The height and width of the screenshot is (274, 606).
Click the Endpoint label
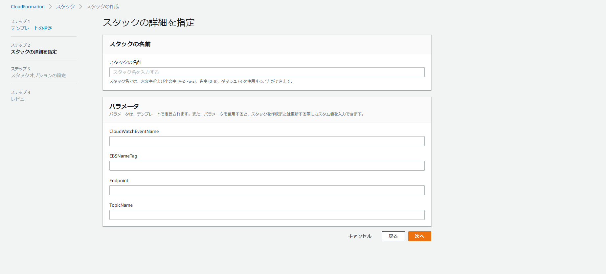[x=119, y=180]
